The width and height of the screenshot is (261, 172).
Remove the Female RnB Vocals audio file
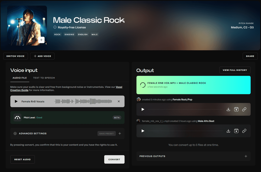(119, 101)
